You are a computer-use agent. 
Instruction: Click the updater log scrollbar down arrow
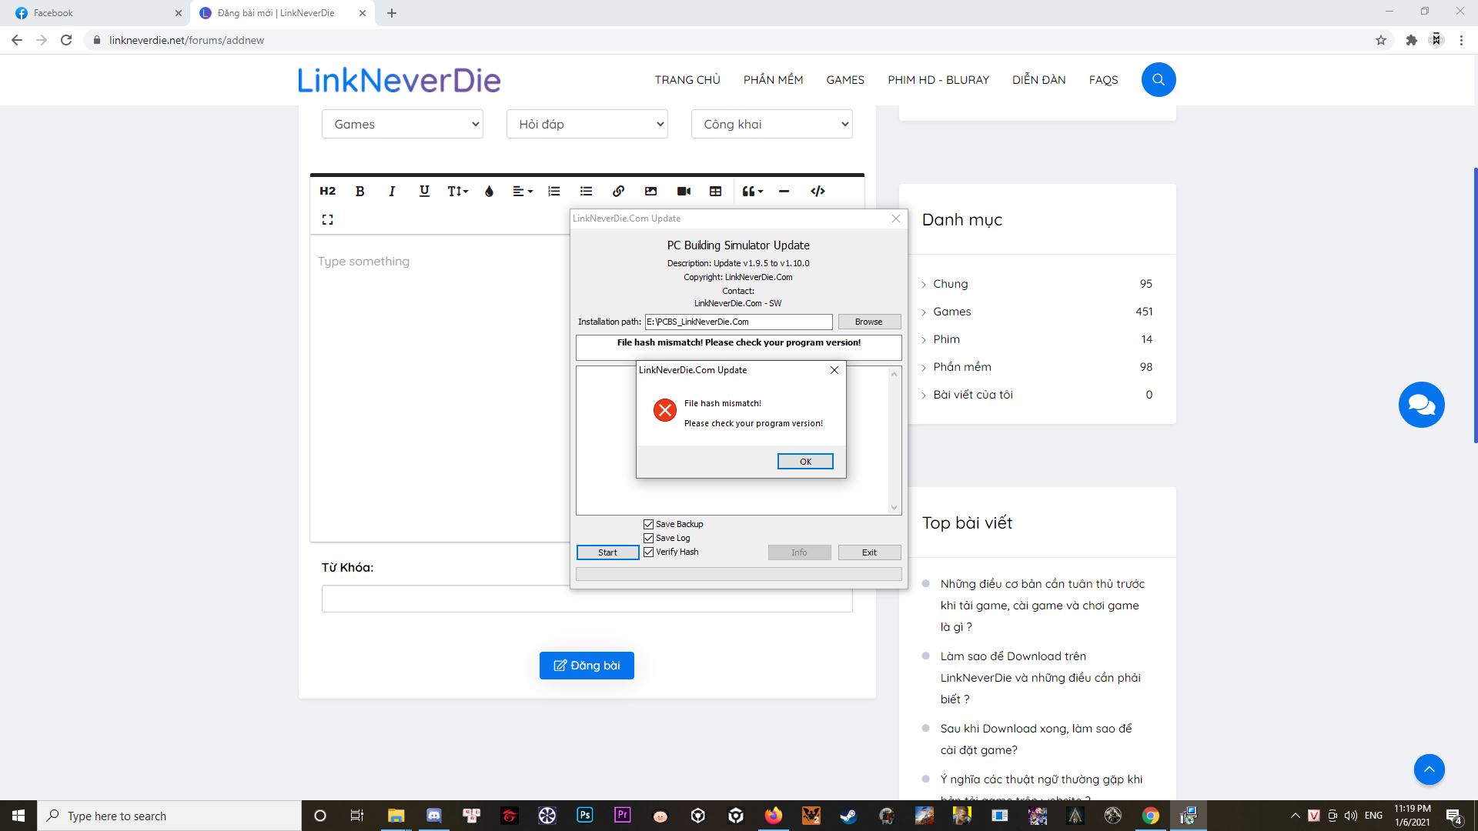tap(894, 507)
